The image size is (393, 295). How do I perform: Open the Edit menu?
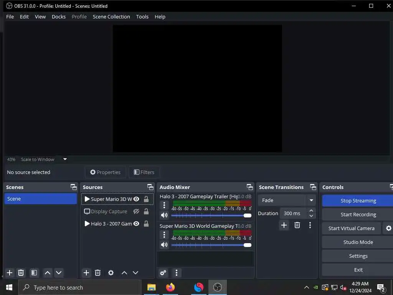[x=24, y=17]
